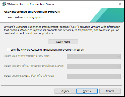This screenshot has height=97, width=125.
Task: Click the 'Select your organization industry type' label
Action: (x=27, y=56)
